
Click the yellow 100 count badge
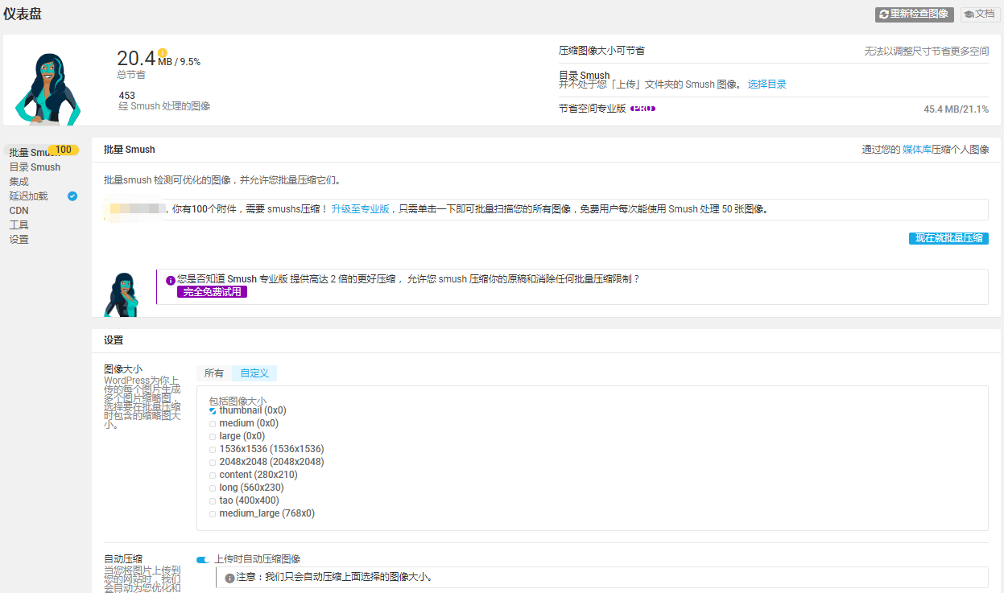(64, 150)
